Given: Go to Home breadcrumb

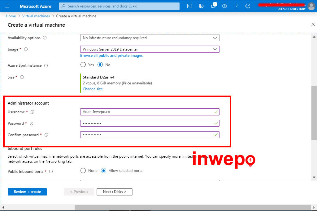Looking at the screenshot, I should coord(11,16).
